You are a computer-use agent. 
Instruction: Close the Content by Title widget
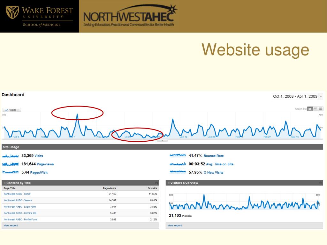click(x=156, y=183)
